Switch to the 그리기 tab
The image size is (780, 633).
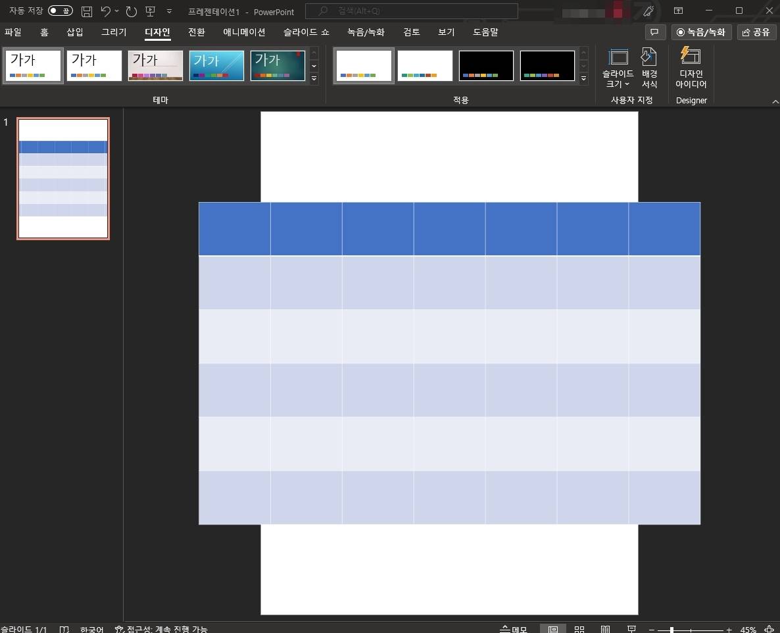114,32
